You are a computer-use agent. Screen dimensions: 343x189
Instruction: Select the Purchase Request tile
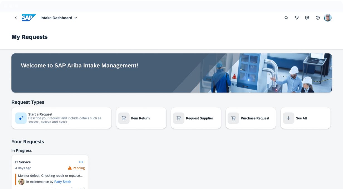click(x=251, y=118)
